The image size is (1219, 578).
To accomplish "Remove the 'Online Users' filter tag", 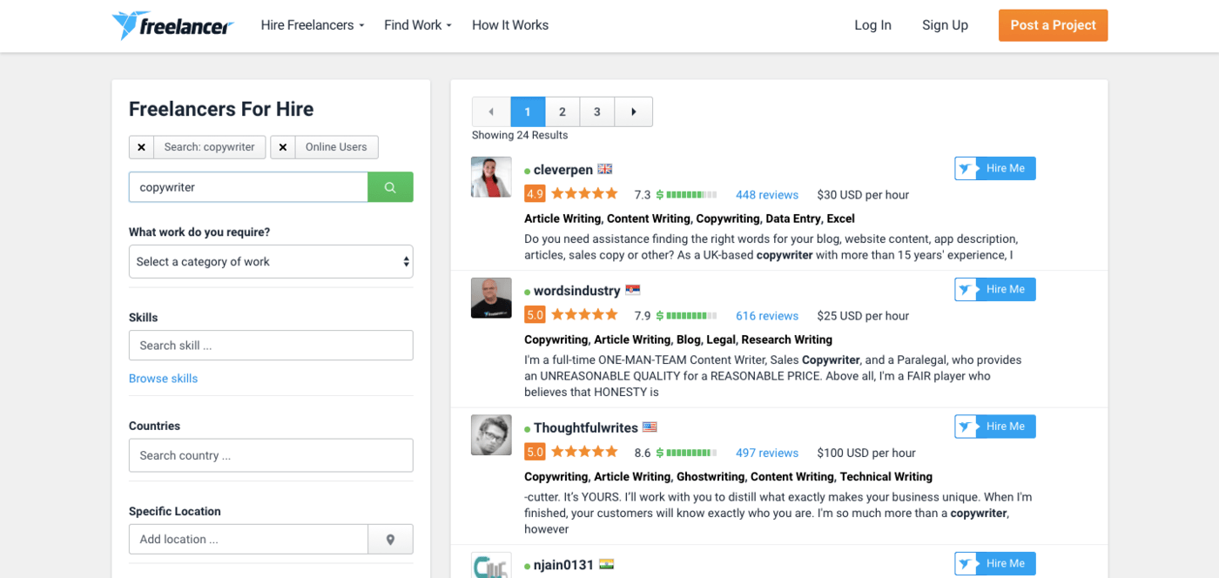I will (283, 147).
